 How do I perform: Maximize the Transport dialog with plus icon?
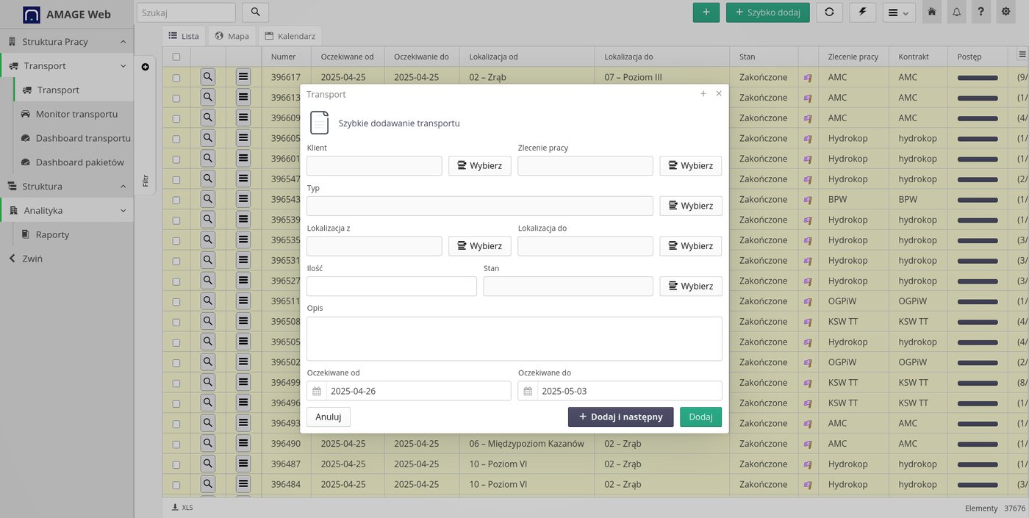703,94
